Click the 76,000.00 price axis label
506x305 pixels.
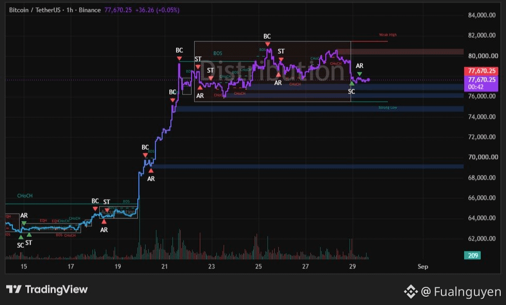point(481,96)
